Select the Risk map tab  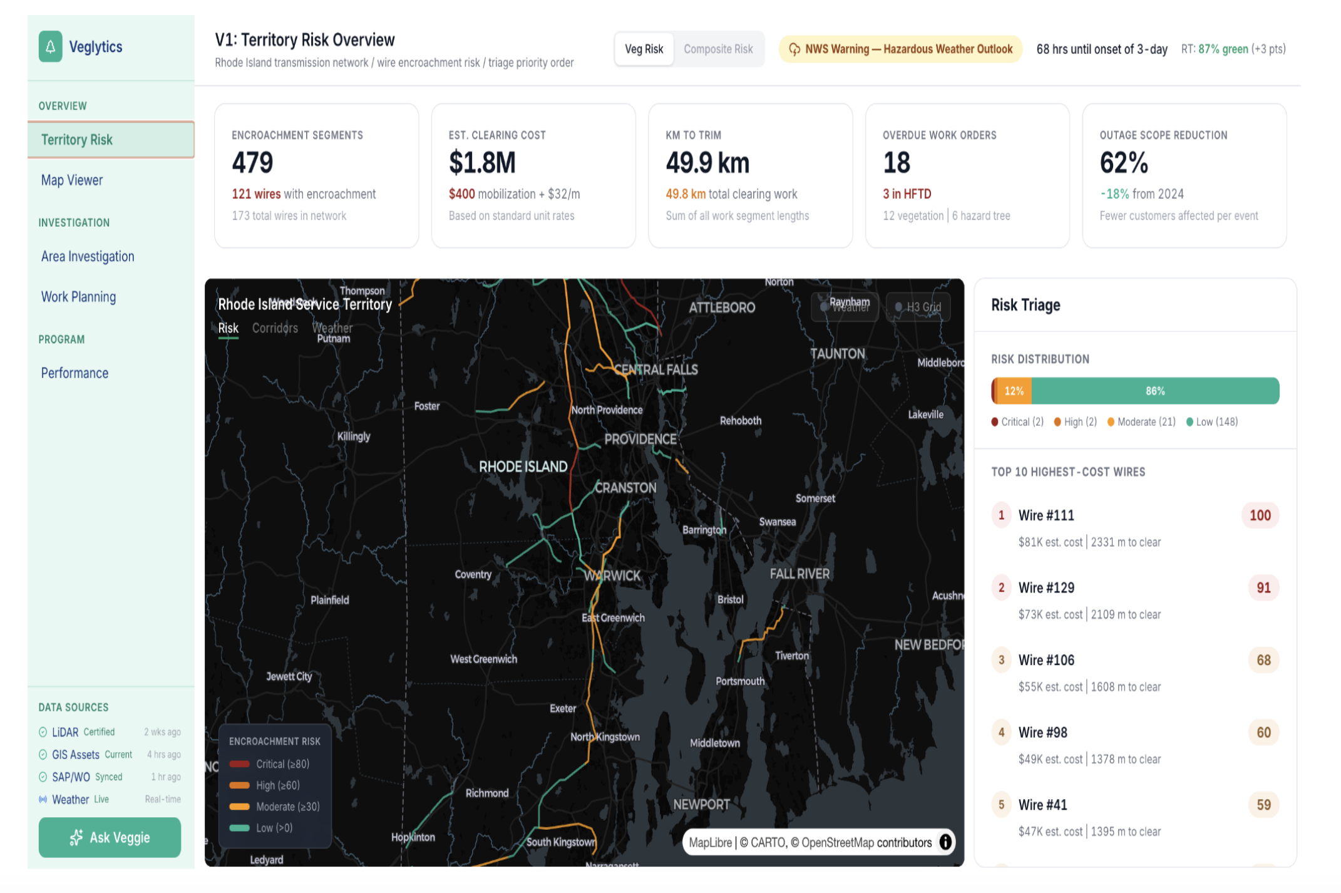(x=228, y=328)
